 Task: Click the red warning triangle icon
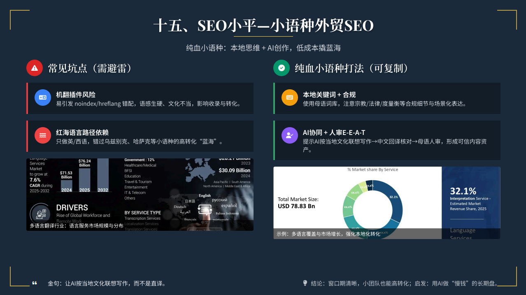pyautogui.click(x=35, y=68)
